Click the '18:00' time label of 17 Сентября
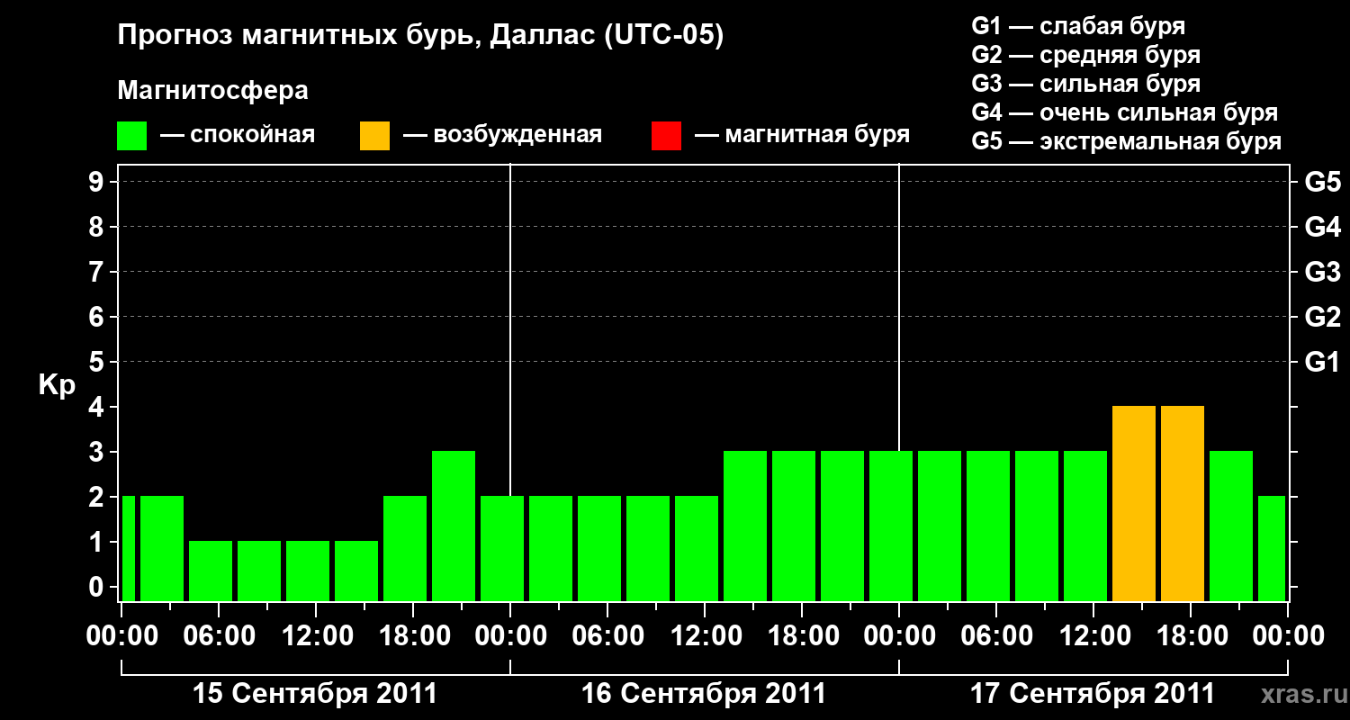Viewport: 1350px width, 720px height. tap(1191, 636)
